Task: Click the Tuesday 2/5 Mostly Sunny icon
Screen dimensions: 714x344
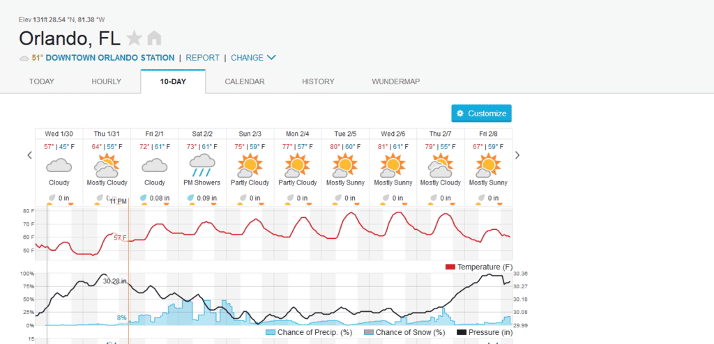Action: pos(345,166)
